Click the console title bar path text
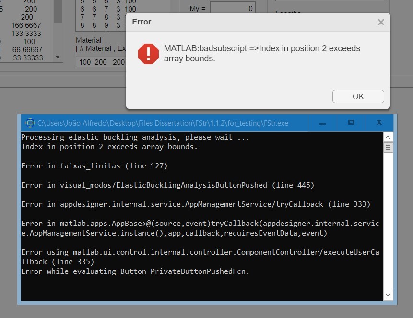This screenshot has width=413, height=318. 163,123
